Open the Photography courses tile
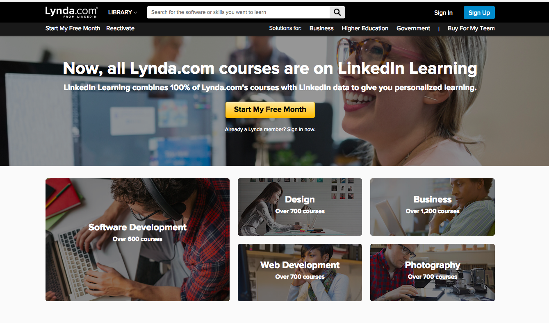Viewport: 549px width, 323px height. click(433, 273)
